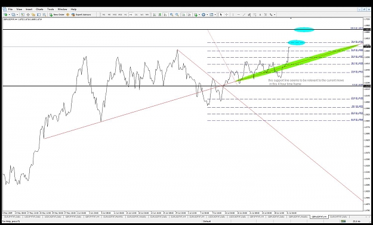This screenshot has width=373, height=225.
Task: Expand the Indicators dropdown arrow
Action: tap(199, 15)
